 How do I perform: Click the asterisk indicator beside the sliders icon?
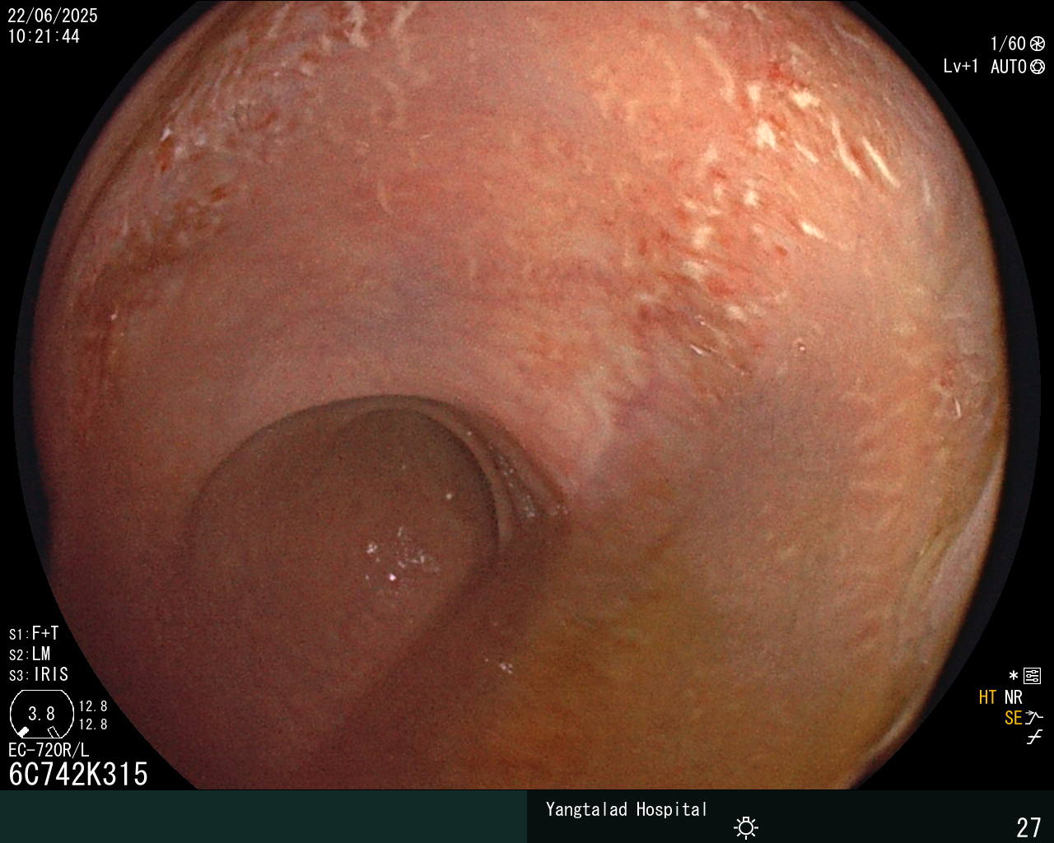[1014, 676]
